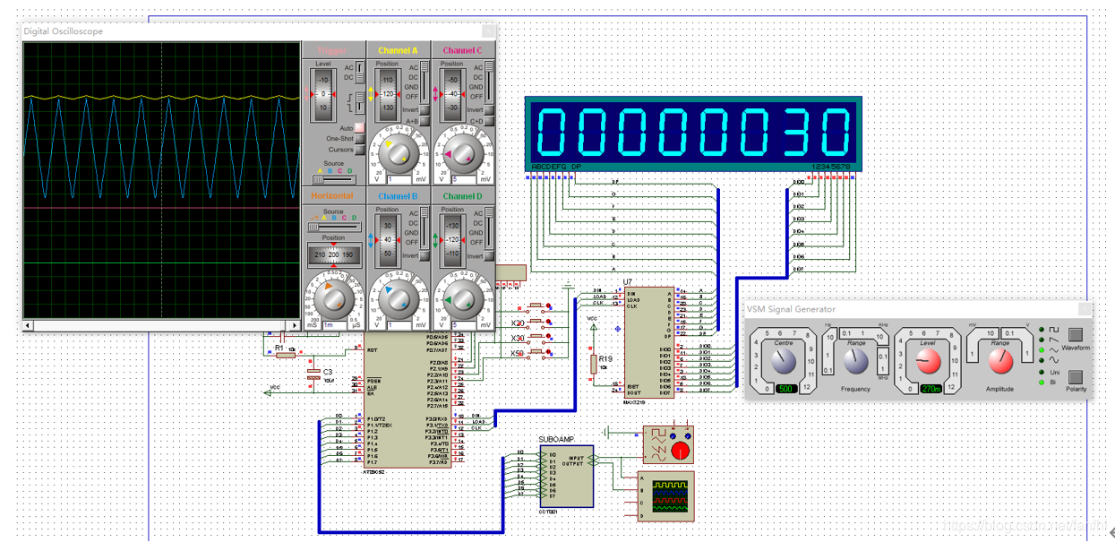Adjust Trigger AC/DC coupling slider
Viewport: 1115px width, 542px height.
pos(360,73)
